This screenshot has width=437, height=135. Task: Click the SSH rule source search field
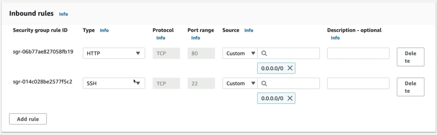[x=292, y=83]
